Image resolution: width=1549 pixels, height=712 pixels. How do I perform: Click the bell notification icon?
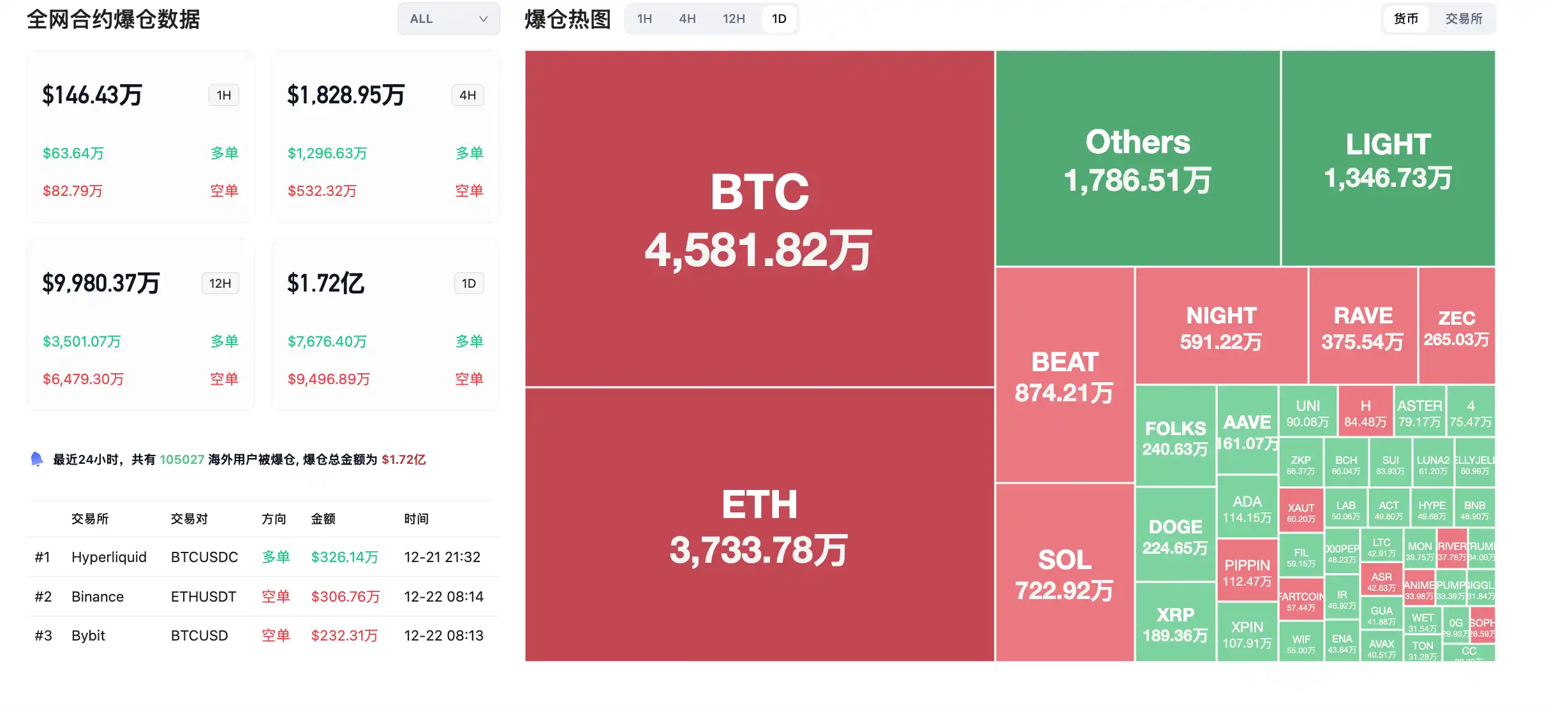click(36, 459)
